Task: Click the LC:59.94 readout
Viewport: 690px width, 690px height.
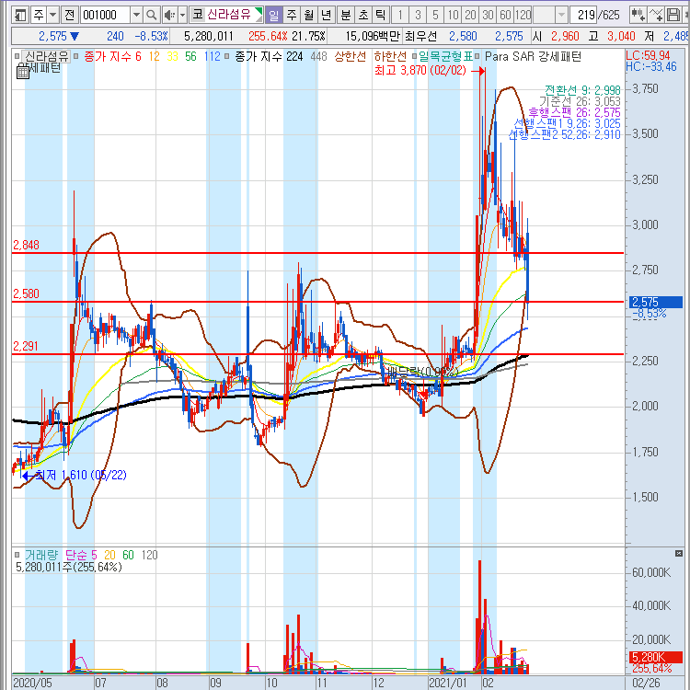Action: (648, 55)
